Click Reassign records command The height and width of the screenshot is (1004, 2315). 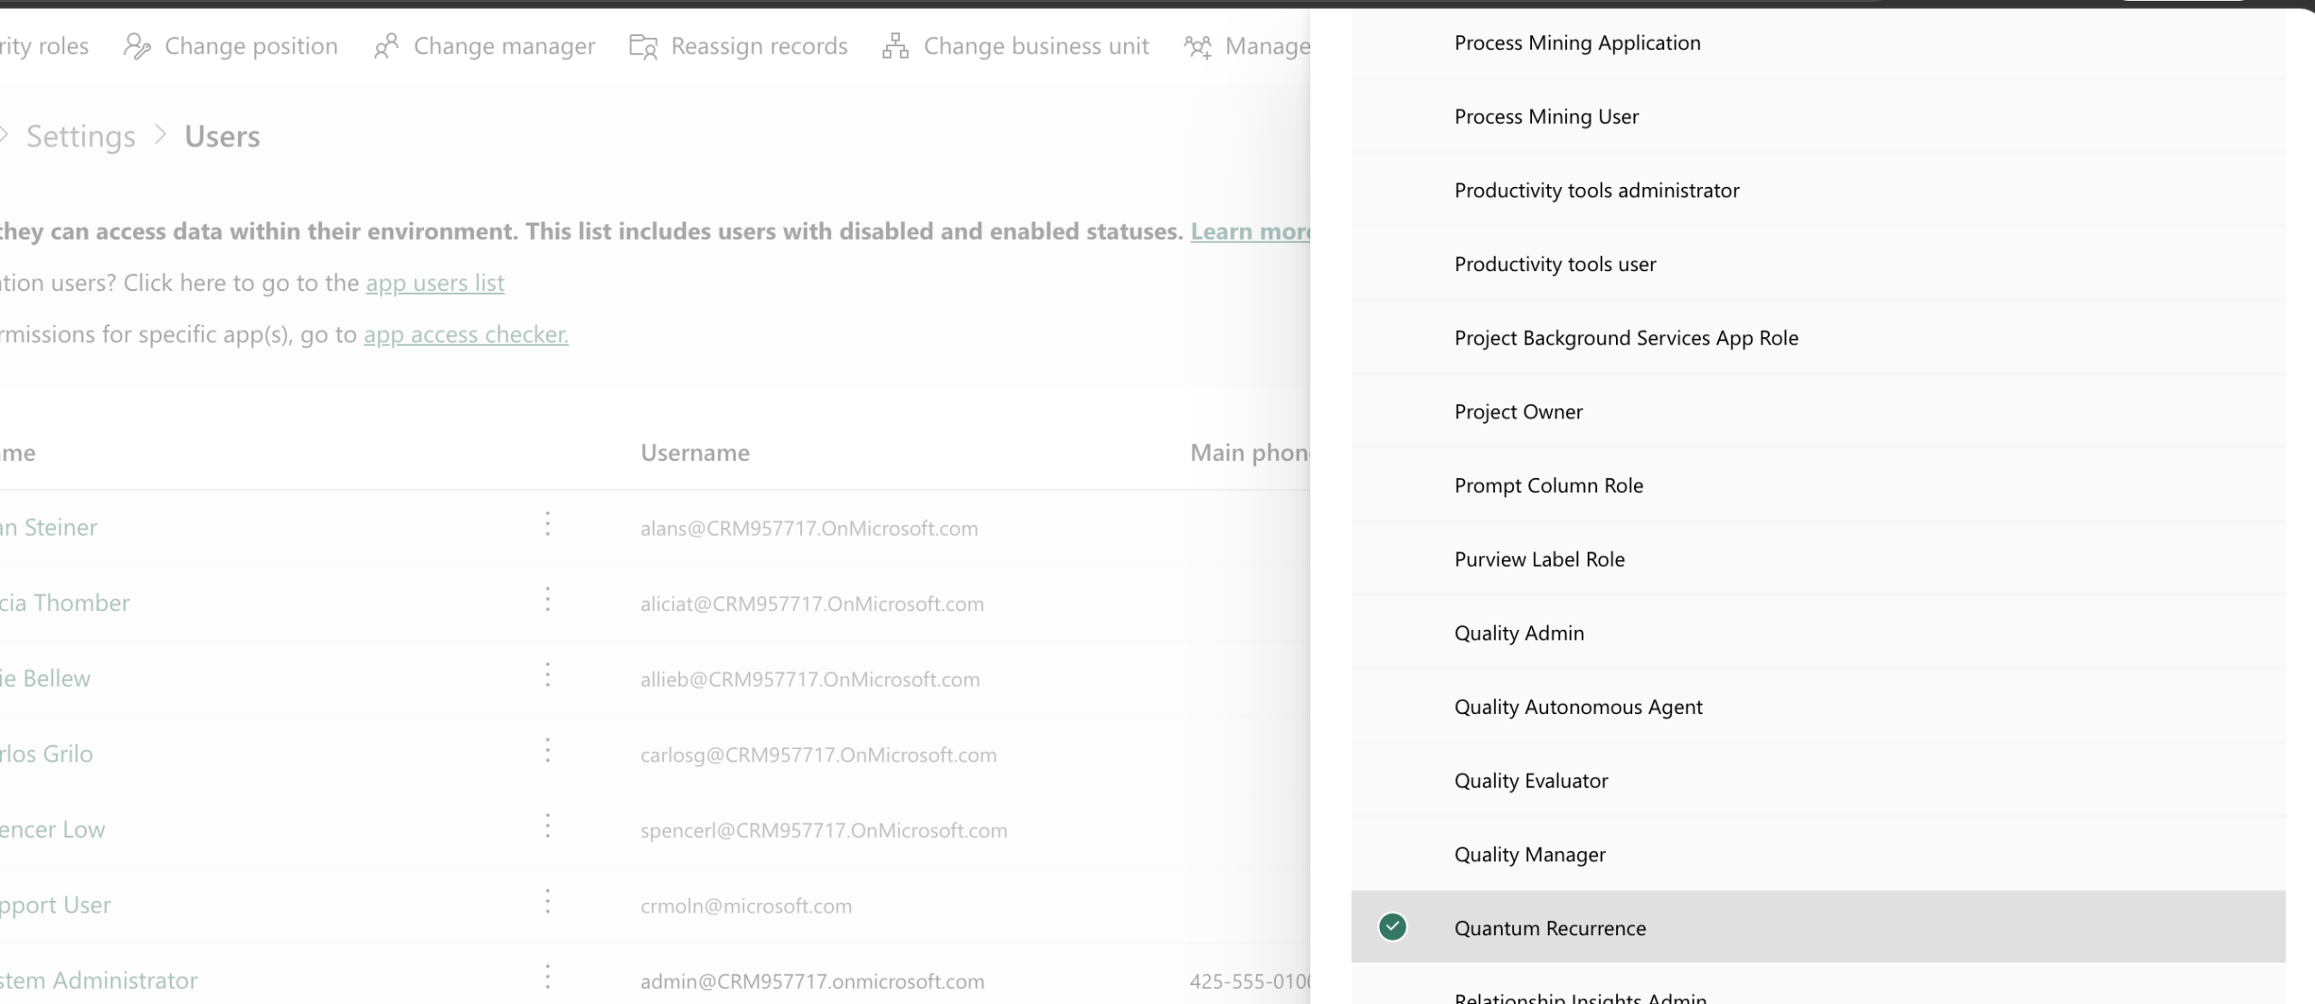tap(759, 46)
